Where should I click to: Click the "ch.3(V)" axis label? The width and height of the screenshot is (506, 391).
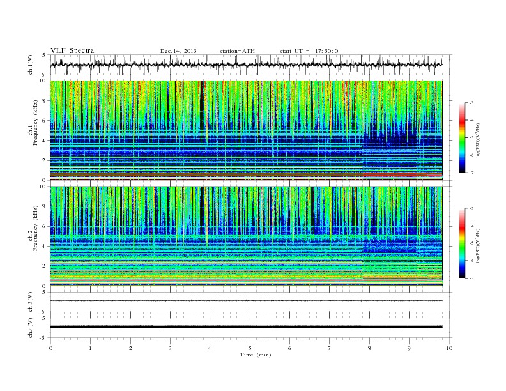31,302
